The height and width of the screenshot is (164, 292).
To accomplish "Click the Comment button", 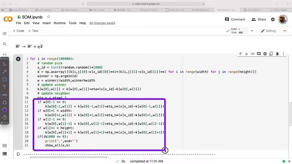I will coord(235,19).
